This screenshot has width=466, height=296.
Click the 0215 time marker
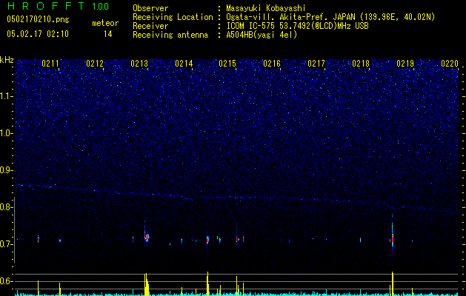point(227,64)
